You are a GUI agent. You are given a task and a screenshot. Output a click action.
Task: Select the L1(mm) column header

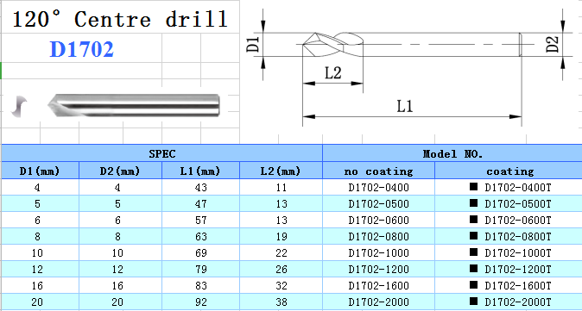coord(200,171)
